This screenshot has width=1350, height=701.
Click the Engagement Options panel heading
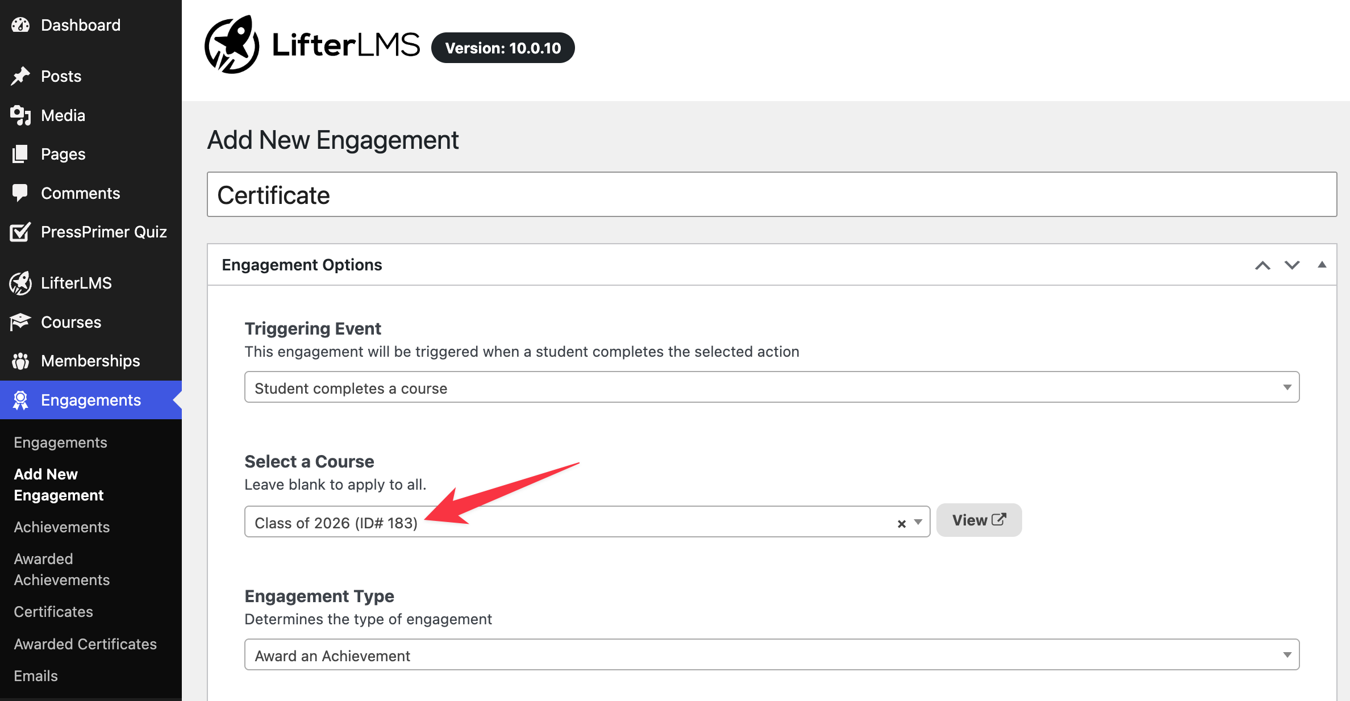point(302,265)
